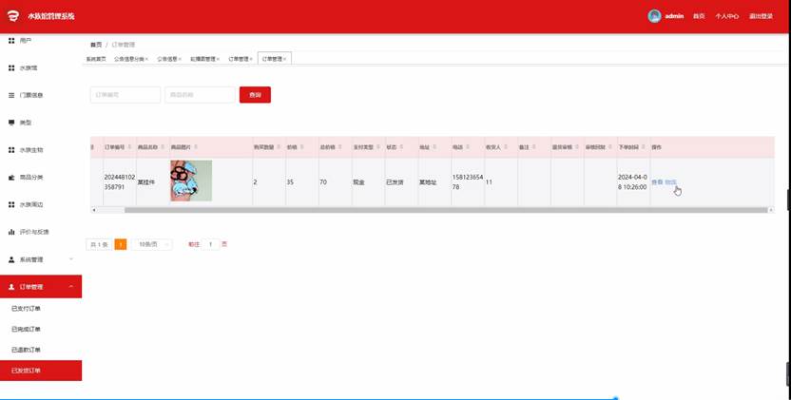Screen dimensions: 791x400
Task: Click the 2024-04-08 10:26:00 time cell
Action: (633, 182)
